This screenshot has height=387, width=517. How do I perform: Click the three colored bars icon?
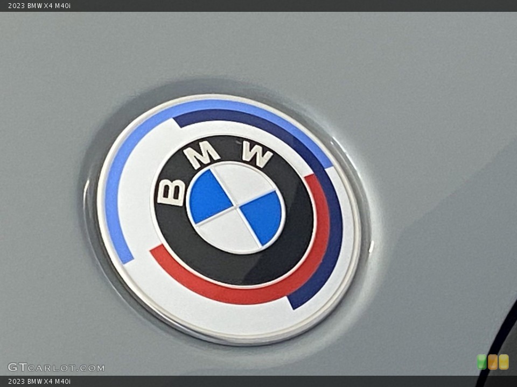pyautogui.click(x=493, y=362)
